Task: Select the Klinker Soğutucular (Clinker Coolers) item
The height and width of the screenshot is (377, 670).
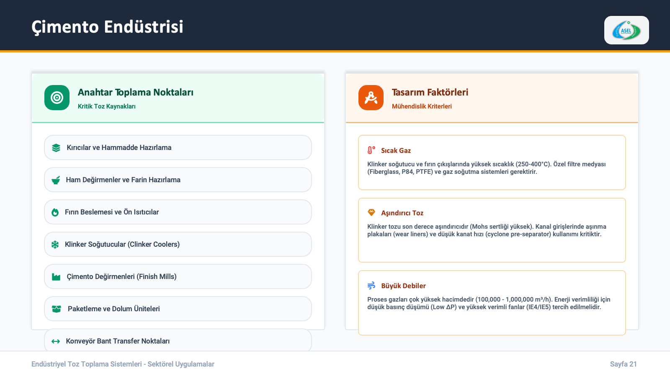Action: (178, 244)
